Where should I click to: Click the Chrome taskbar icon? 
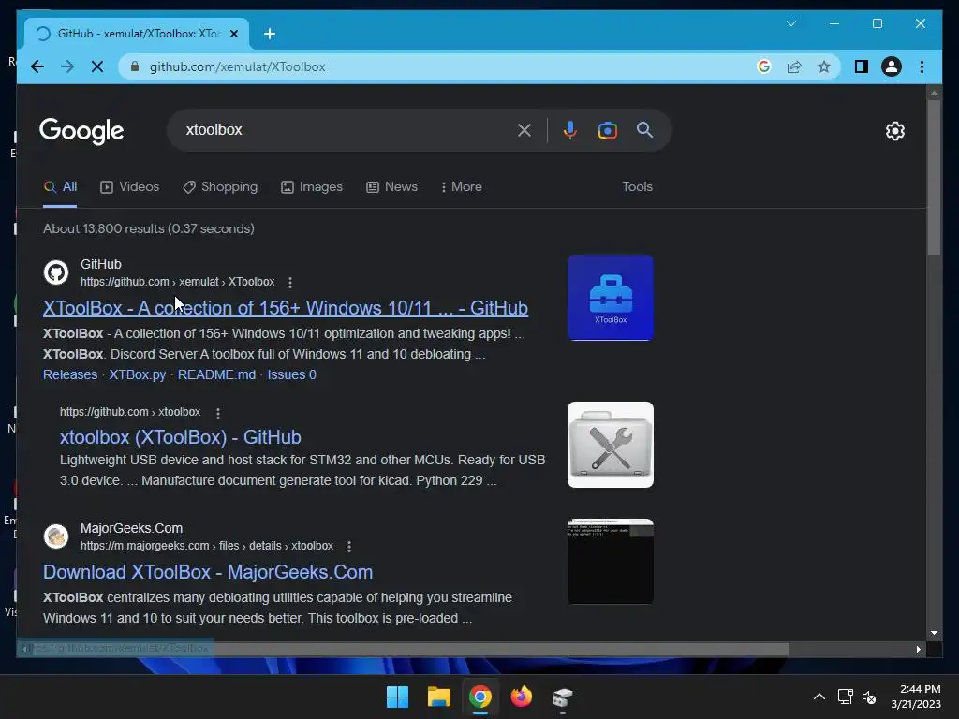pos(480,697)
